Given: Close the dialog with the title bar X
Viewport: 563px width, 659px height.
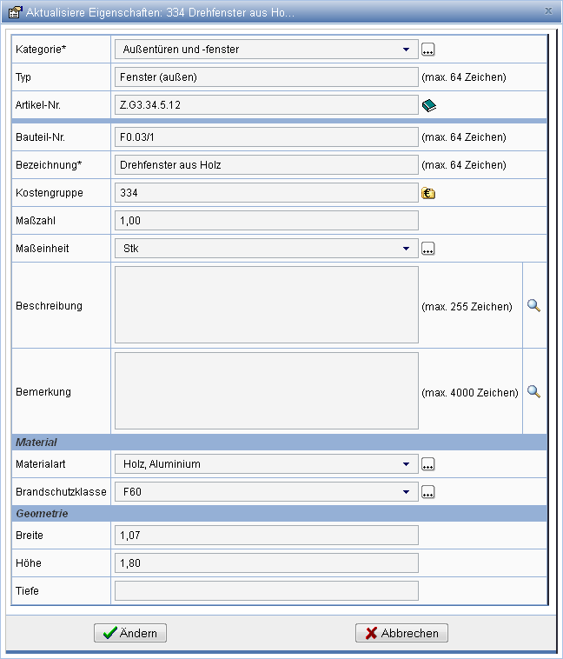Looking at the screenshot, I should tap(547, 11).
